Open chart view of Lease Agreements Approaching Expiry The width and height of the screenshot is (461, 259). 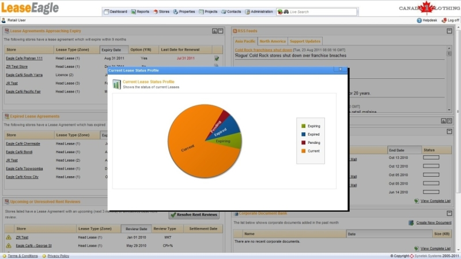214,31
